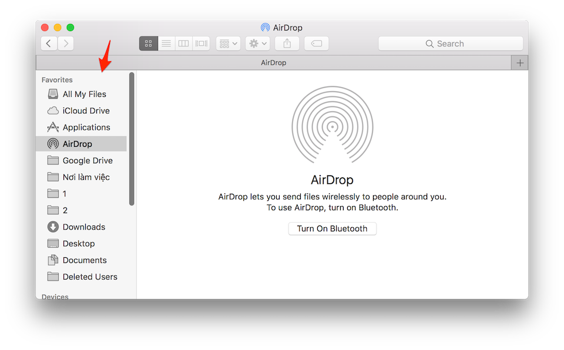
Task: Switch to list view
Action: (x=166, y=43)
